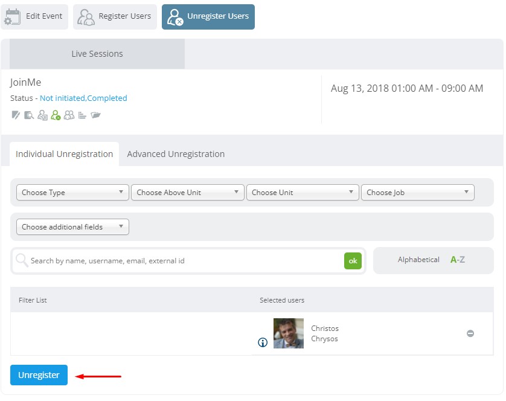Click the group of users icon

point(69,115)
